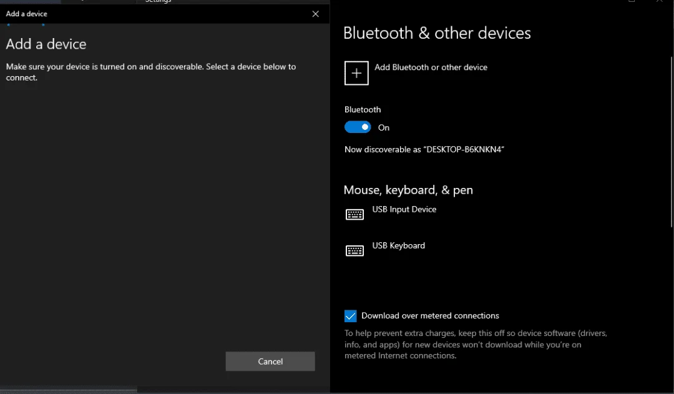The height and width of the screenshot is (394, 674).
Task: Select the USB Keyboard icon
Action: pos(354,250)
